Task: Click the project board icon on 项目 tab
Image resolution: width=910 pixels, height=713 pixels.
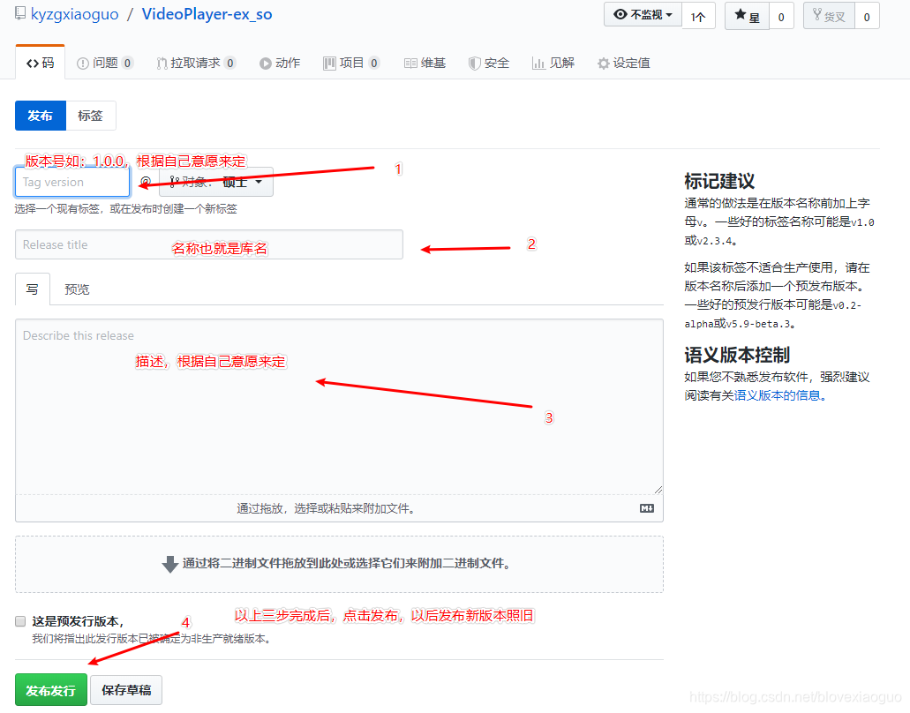Action: (329, 64)
